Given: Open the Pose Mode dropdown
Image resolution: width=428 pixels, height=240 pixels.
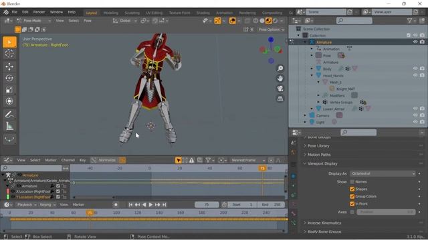Looking at the screenshot, I should pos(33,21).
